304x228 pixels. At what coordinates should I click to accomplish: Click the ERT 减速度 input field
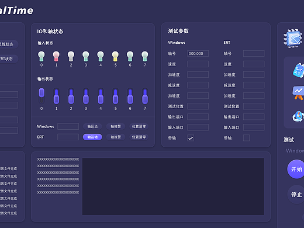click(x=254, y=85)
